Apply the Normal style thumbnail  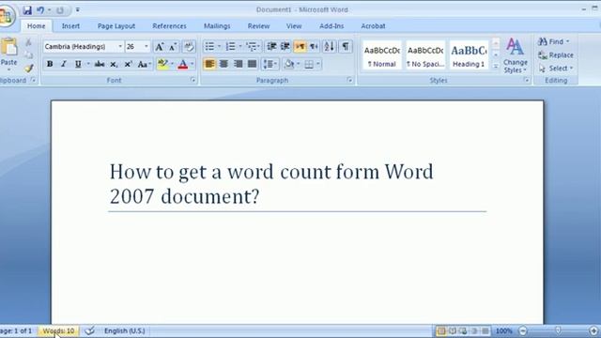[382, 55]
